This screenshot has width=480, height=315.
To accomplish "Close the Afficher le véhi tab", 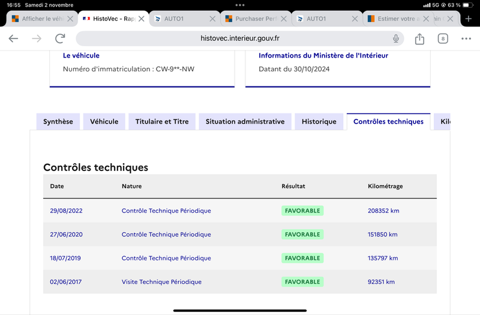I will pyautogui.click(x=70, y=19).
